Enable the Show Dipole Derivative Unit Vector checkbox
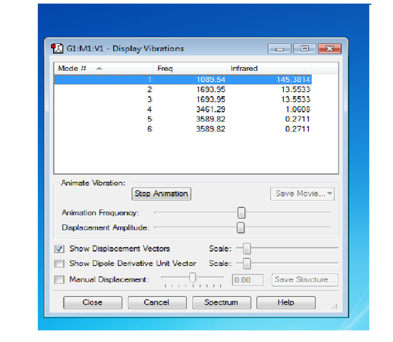Viewport: 393px width, 342px height. [59, 264]
